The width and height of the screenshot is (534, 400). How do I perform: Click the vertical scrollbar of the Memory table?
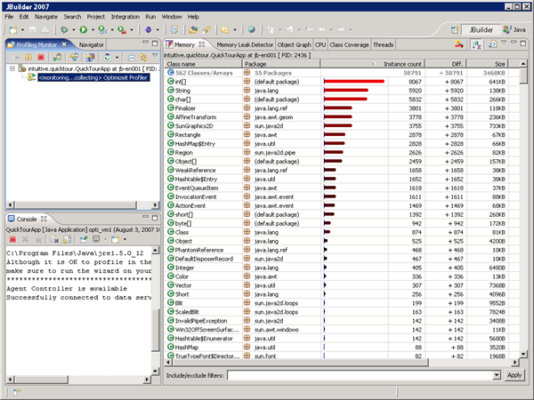coord(522,213)
